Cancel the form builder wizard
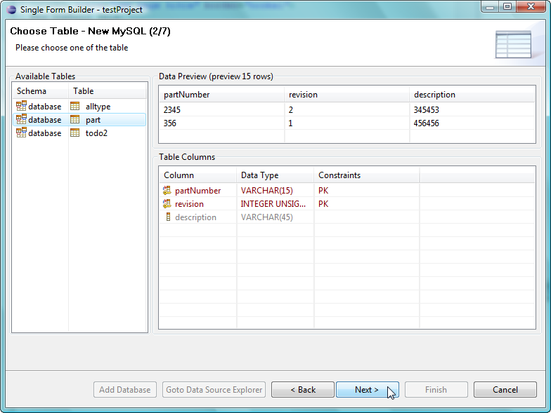 click(x=505, y=390)
